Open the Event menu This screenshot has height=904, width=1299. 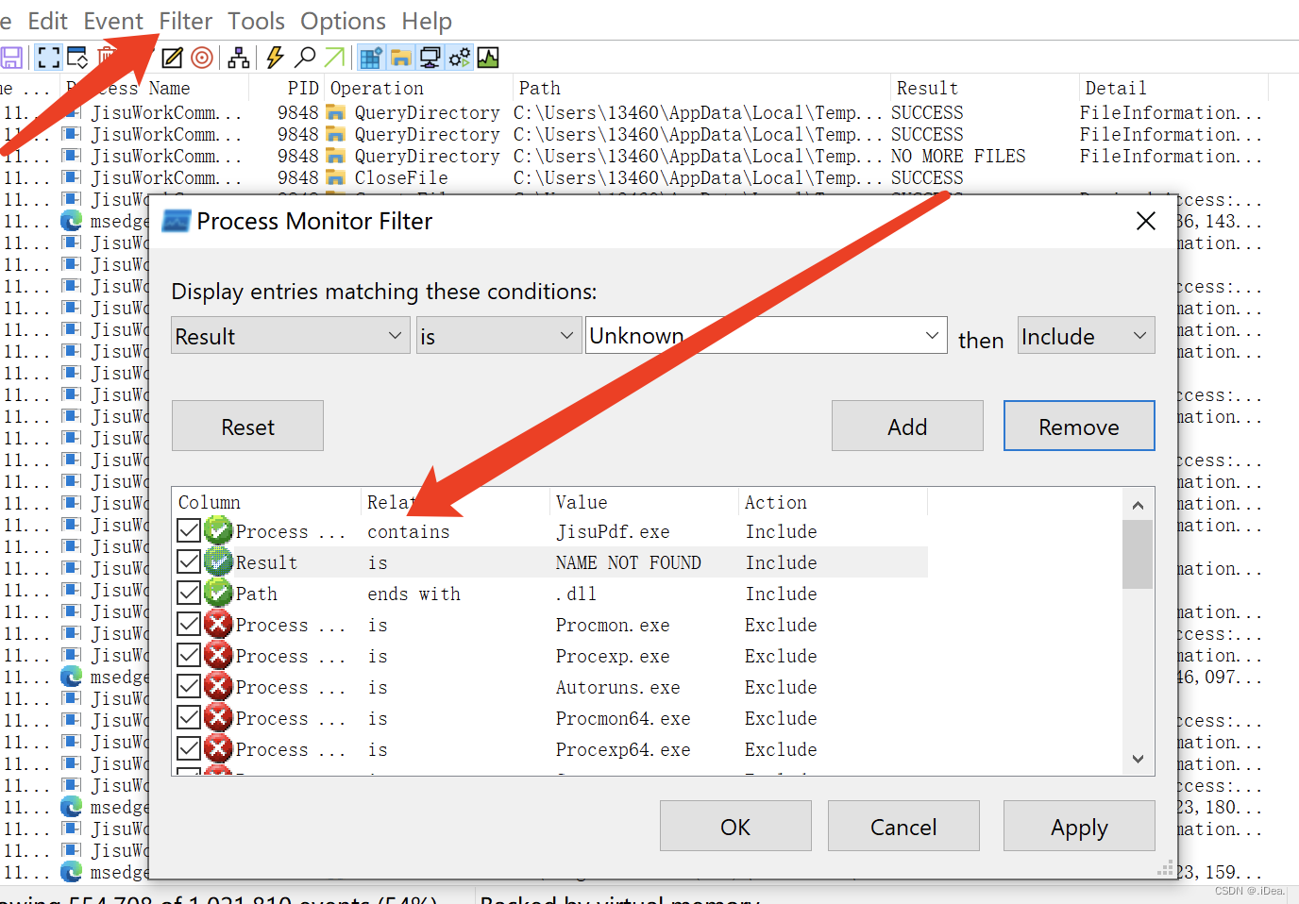click(x=113, y=21)
